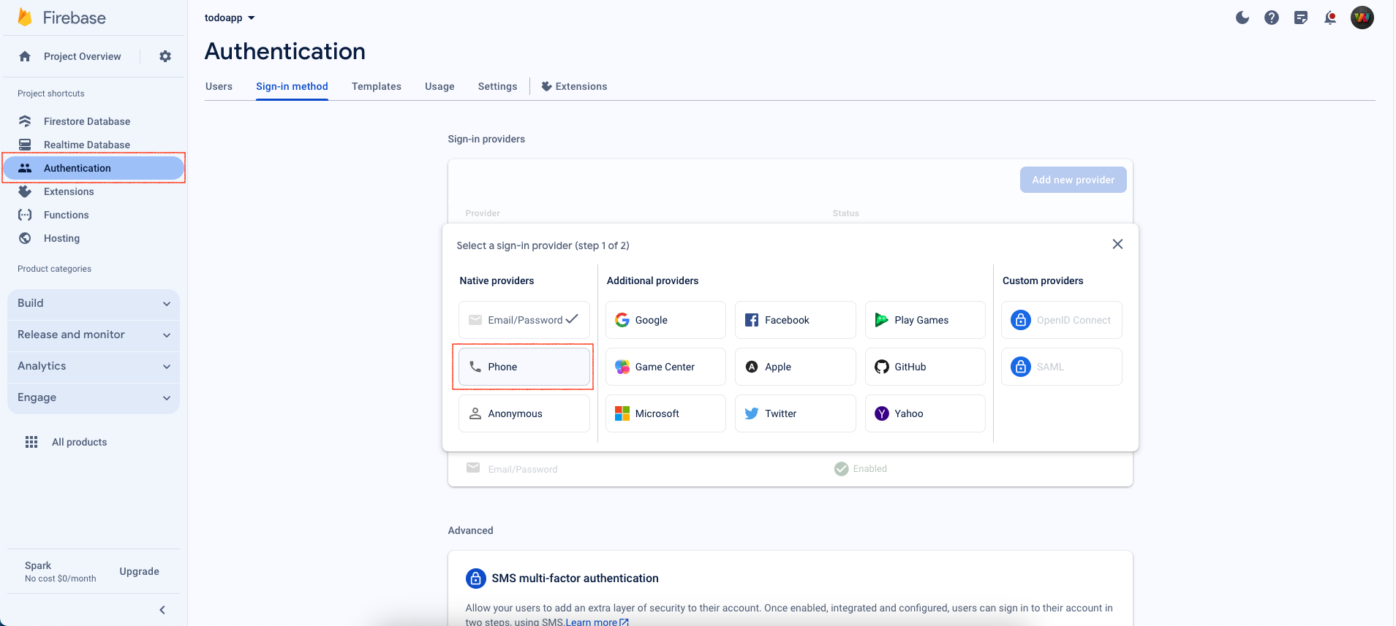Image resolution: width=1396 pixels, height=626 pixels.
Task: Expand Release and monitor category
Action: pyautogui.click(x=94, y=335)
